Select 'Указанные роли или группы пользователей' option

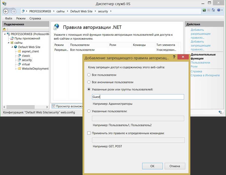(89, 89)
